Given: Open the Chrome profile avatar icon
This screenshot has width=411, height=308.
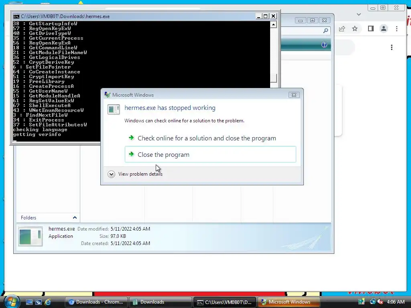Looking at the screenshot, I should [x=384, y=28].
